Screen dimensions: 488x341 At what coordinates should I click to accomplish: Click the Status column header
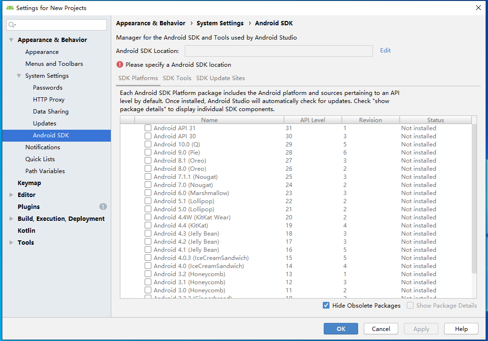(435, 120)
